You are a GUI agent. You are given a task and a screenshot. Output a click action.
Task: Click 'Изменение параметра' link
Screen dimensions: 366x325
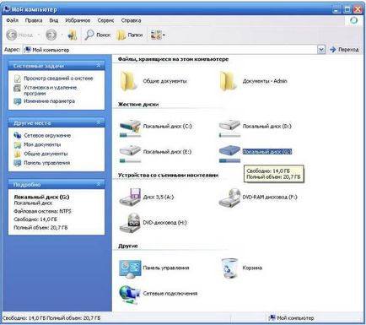(x=49, y=101)
